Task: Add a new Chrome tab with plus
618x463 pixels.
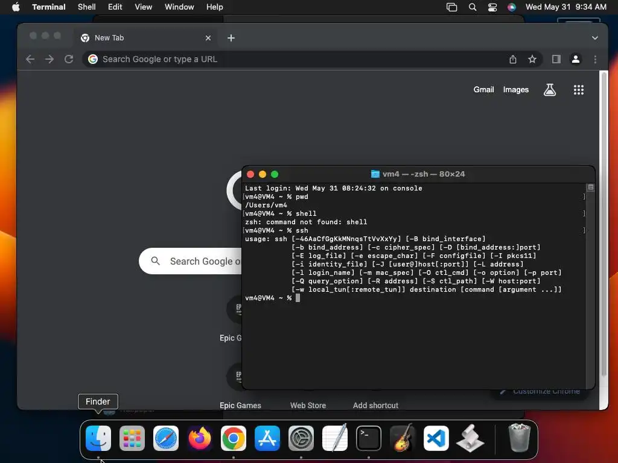Action: click(231, 38)
